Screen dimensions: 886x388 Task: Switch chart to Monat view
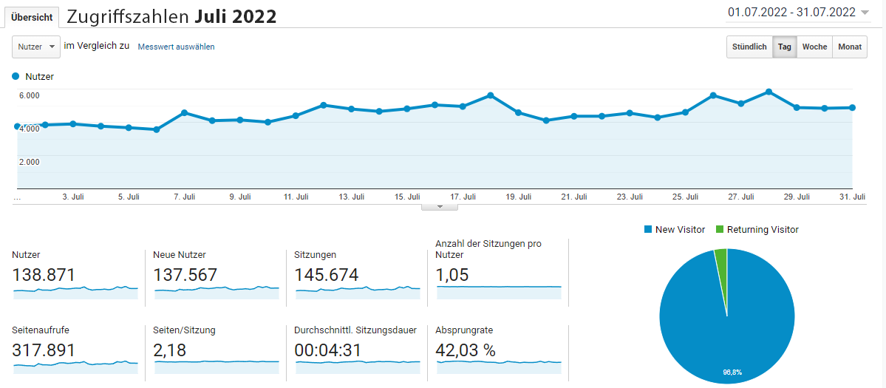point(850,47)
